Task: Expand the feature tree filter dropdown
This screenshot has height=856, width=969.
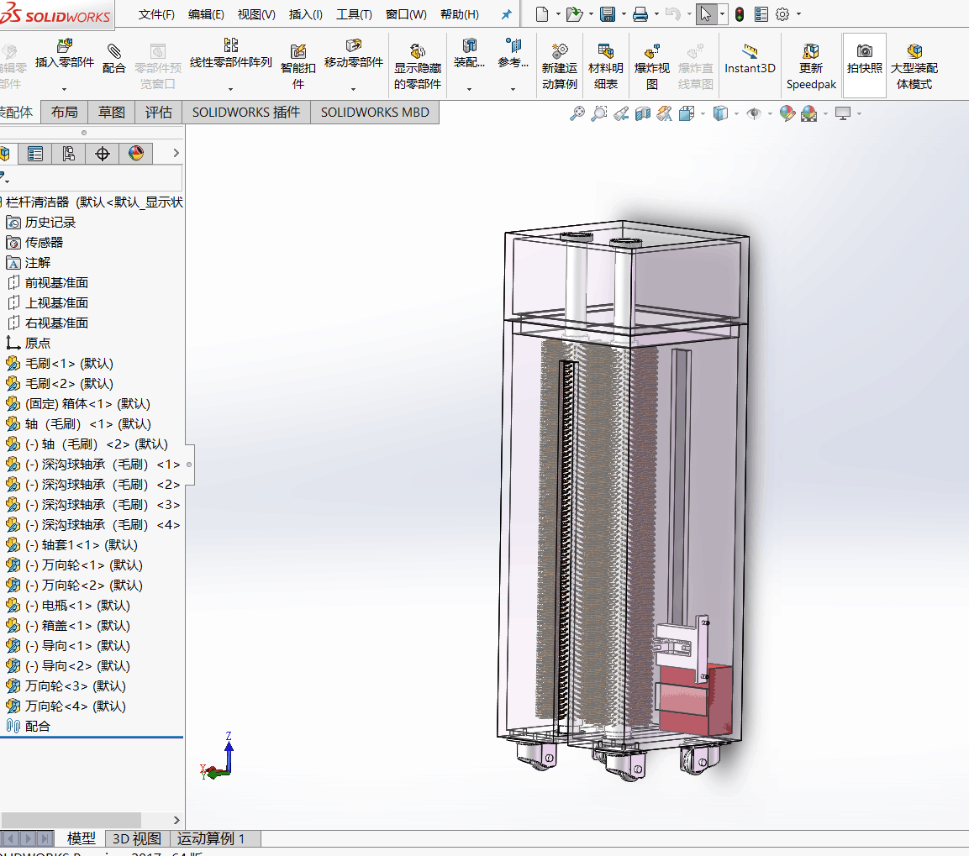Action: (x=7, y=179)
